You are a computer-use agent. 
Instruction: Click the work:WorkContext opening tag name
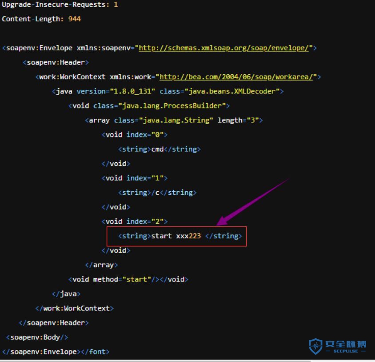(72, 77)
